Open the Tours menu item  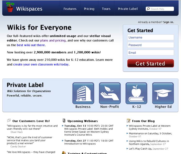106,9
